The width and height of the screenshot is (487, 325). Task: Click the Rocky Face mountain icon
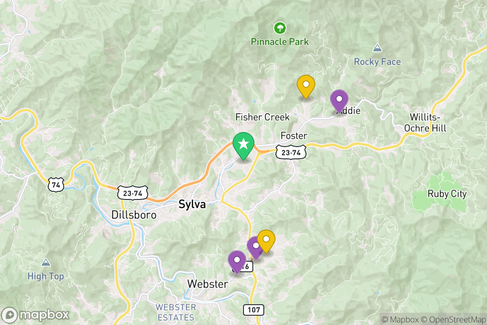click(377, 48)
